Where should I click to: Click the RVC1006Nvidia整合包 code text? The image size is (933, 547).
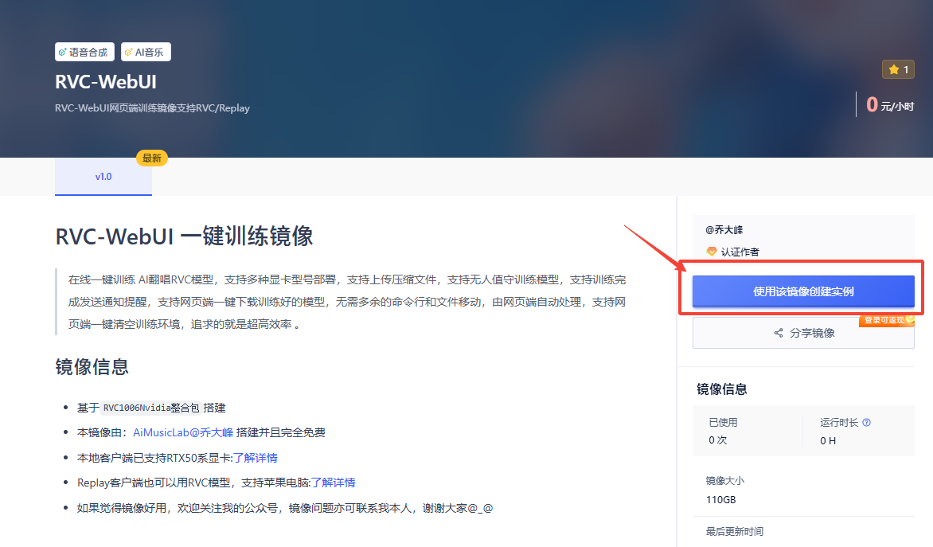tap(151, 408)
